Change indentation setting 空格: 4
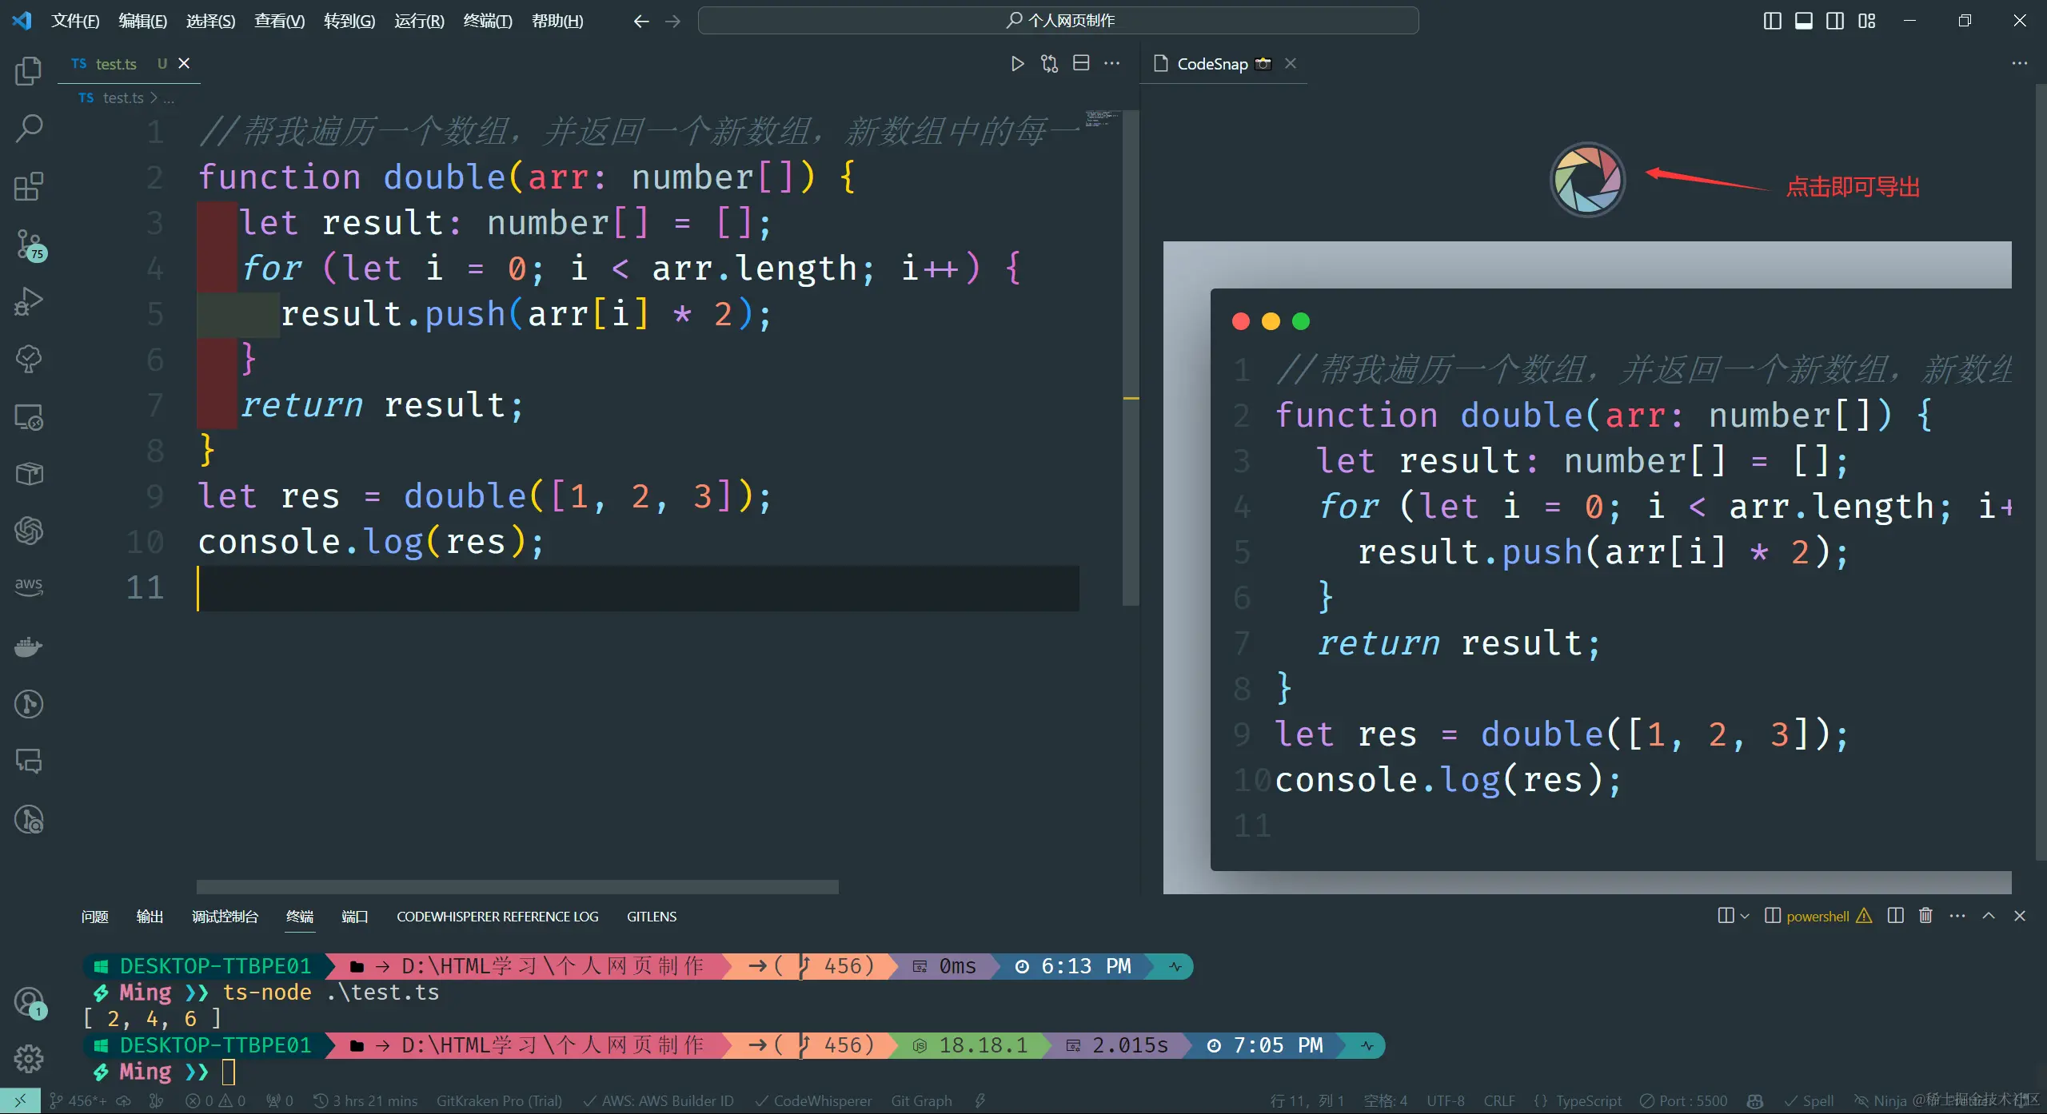The image size is (2047, 1114). [x=1386, y=1100]
